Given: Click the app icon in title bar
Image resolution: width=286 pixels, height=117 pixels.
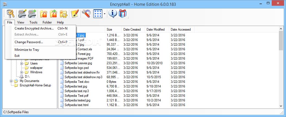Looking at the screenshot, I should 5,4.
